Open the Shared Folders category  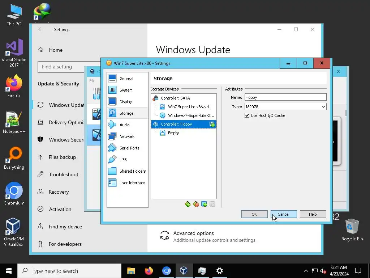coord(128,171)
